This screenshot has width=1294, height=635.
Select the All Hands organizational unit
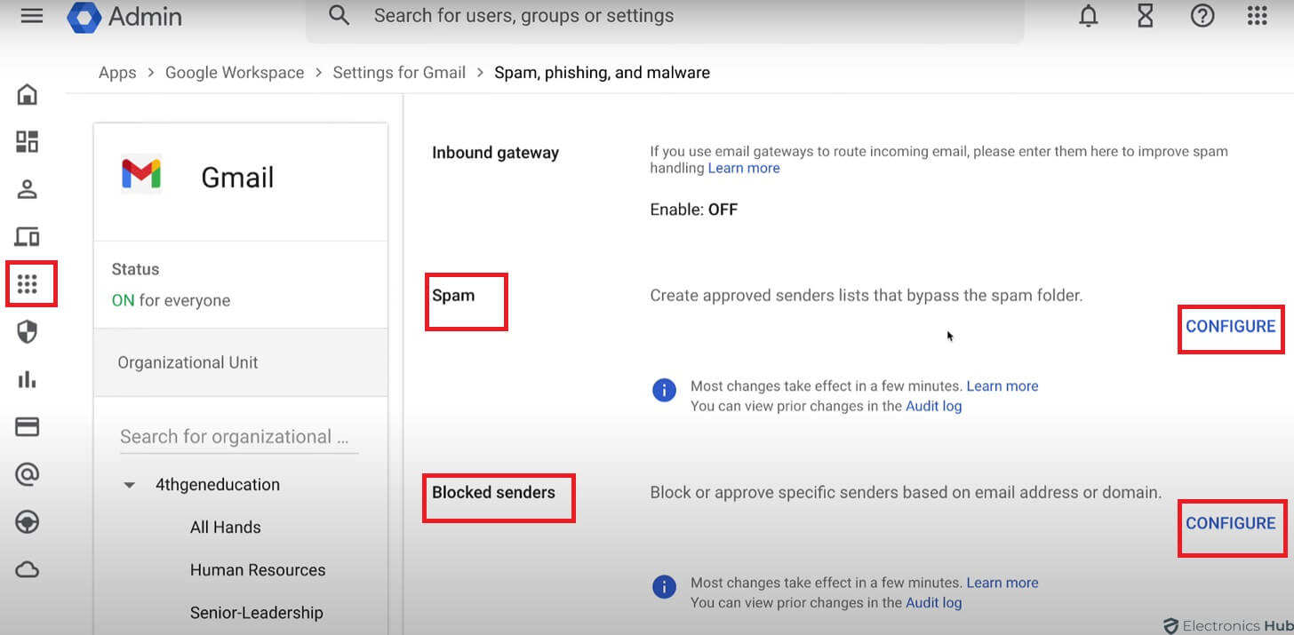(x=226, y=528)
